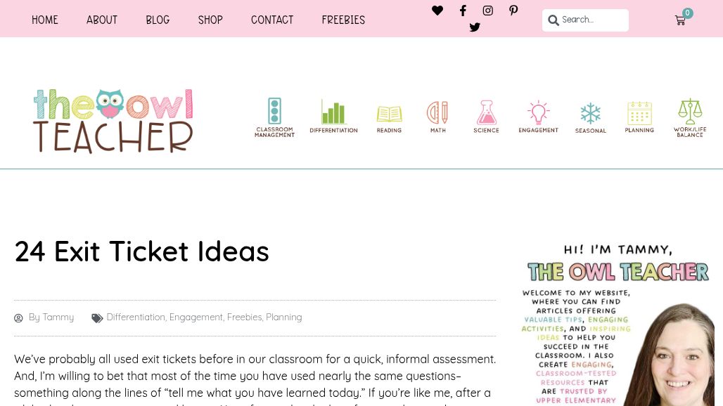Open the Work/Life Balance scales icon

(x=690, y=112)
